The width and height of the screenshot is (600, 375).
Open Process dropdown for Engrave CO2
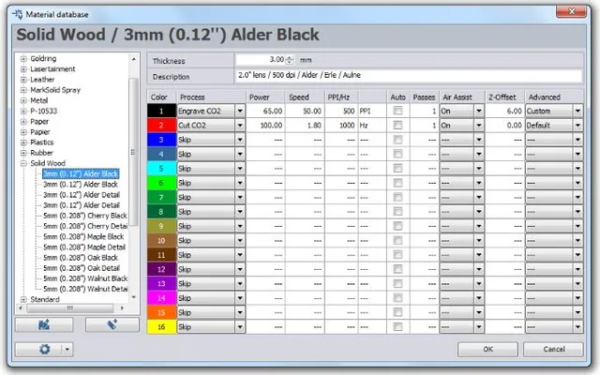coord(240,111)
